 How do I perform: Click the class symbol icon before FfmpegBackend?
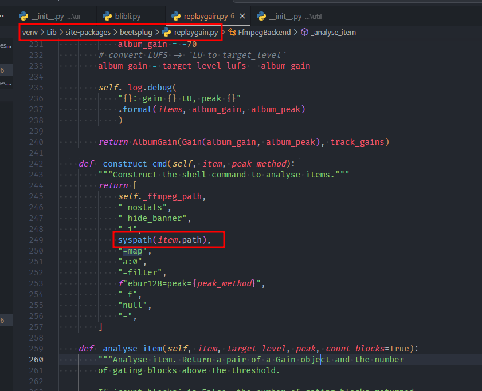(x=232, y=32)
